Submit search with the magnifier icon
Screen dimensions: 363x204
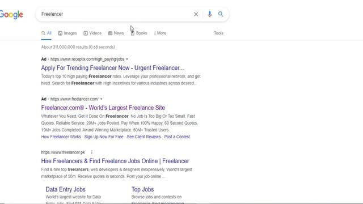(221, 14)
